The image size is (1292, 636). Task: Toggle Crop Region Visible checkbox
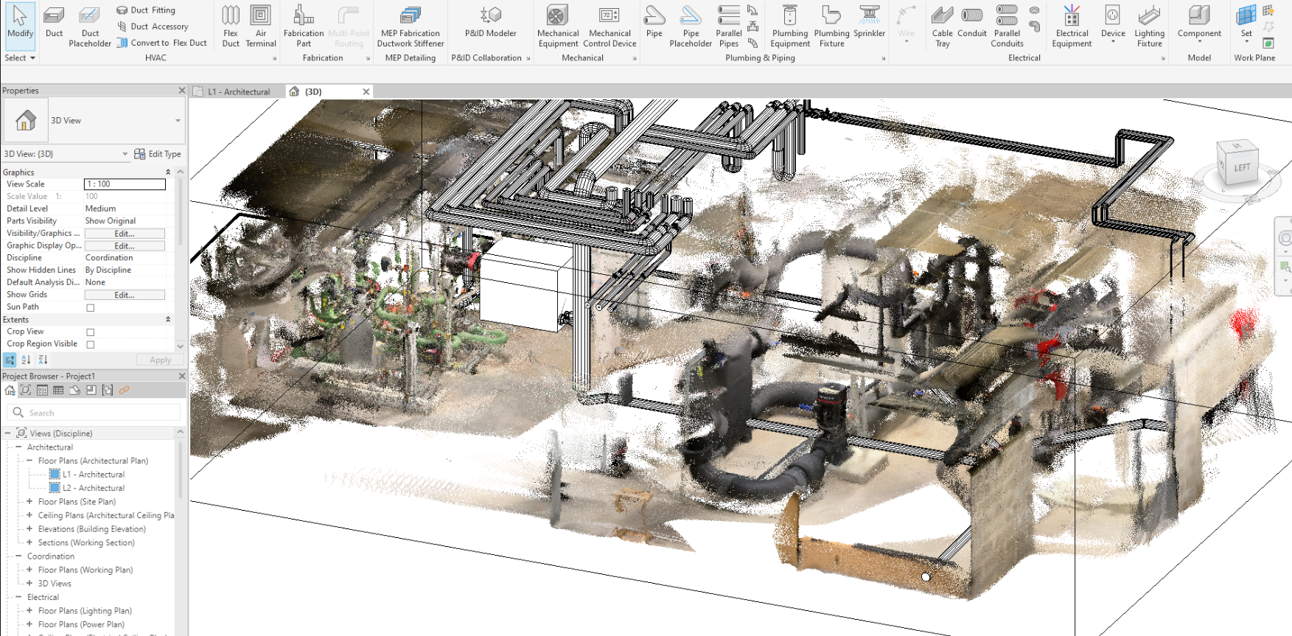[91, 344]
